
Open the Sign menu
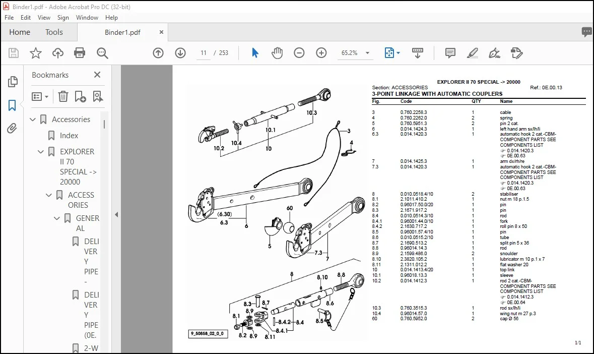click(63, 18)
